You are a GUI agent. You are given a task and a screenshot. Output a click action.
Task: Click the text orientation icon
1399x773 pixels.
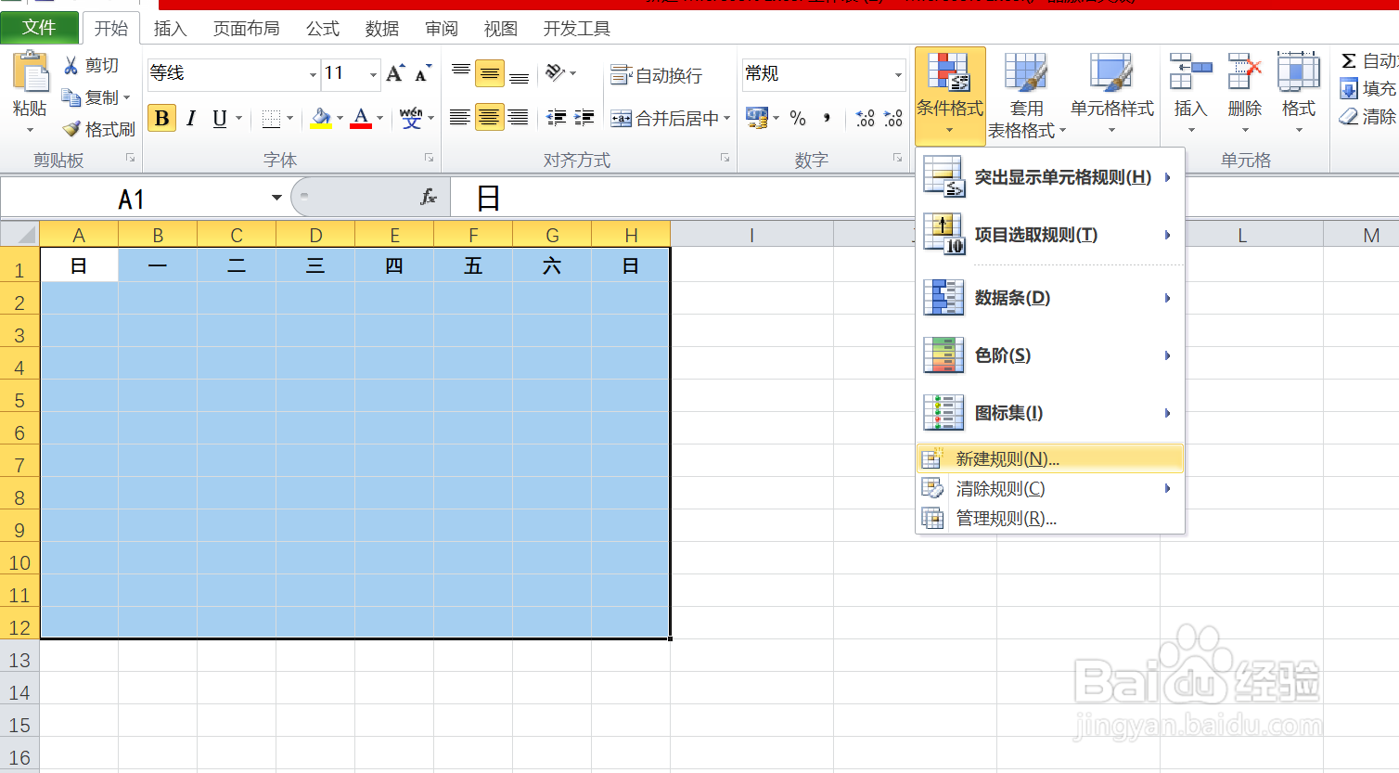coord(556,72)
